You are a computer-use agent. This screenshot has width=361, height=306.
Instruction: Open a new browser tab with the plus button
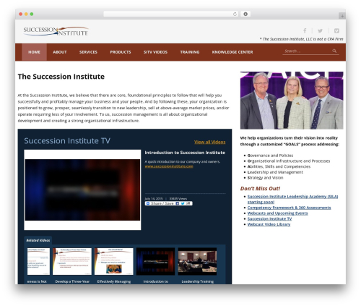(342, 16)
